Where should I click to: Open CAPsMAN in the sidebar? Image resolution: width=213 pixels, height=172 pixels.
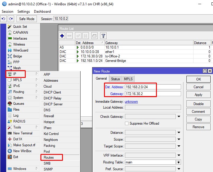(x=23, y=33)
